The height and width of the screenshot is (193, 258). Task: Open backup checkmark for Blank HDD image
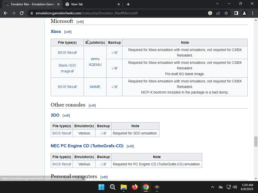click(x=114, y=68)
